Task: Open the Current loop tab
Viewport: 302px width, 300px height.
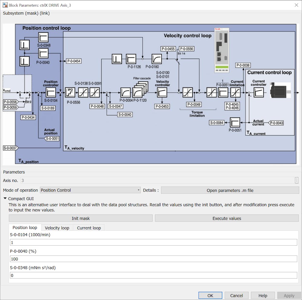Action: 89,228
